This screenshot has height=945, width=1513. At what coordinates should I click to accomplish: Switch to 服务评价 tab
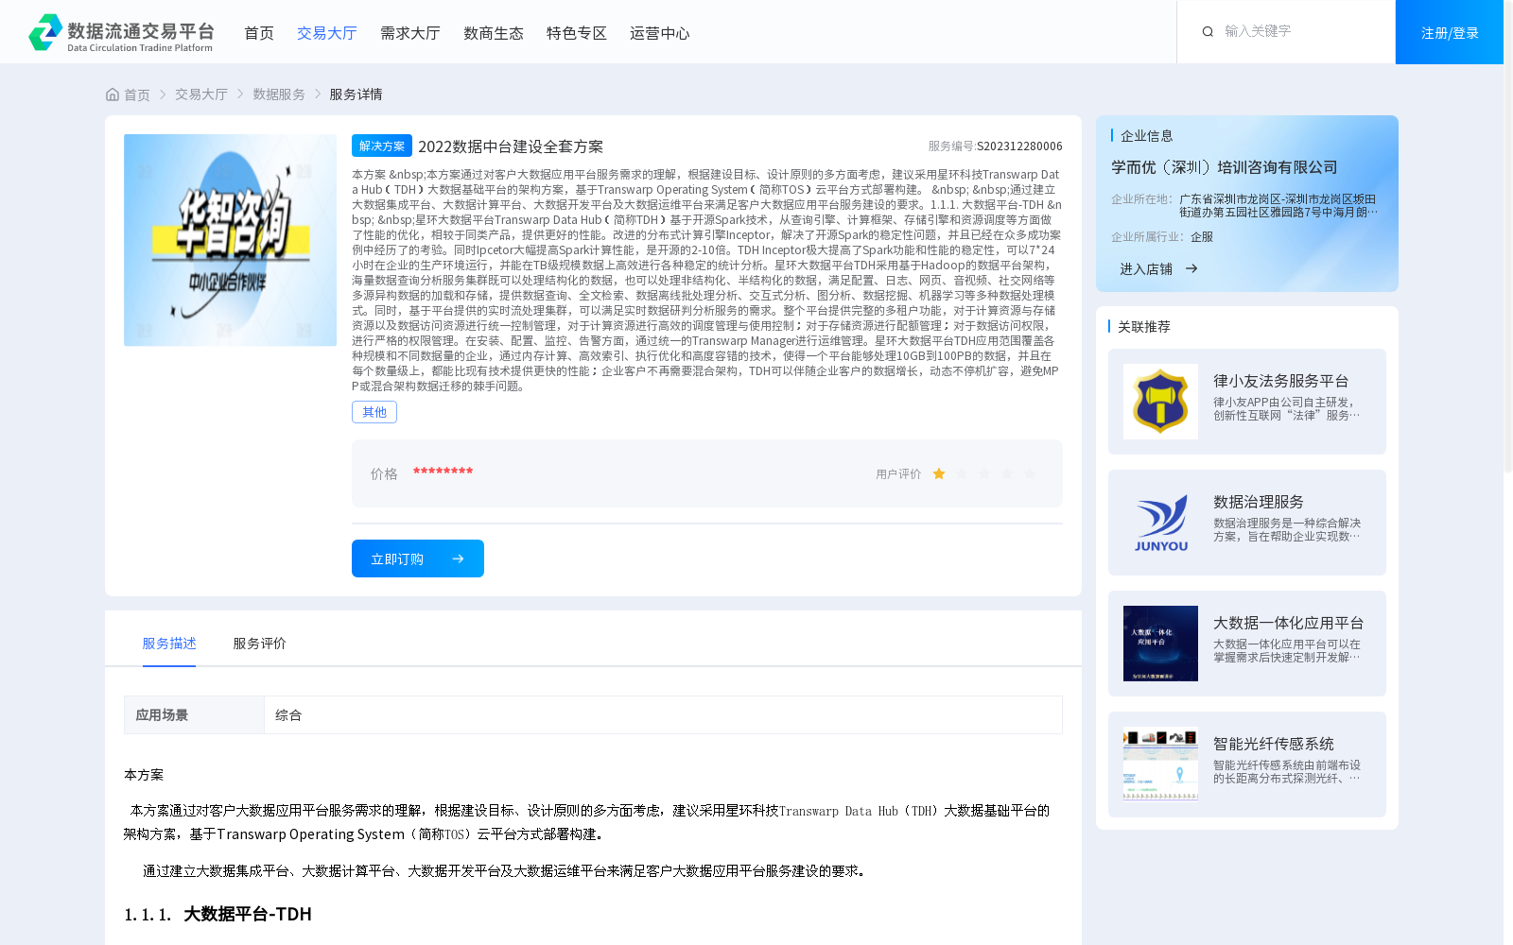tap(260, 644)
